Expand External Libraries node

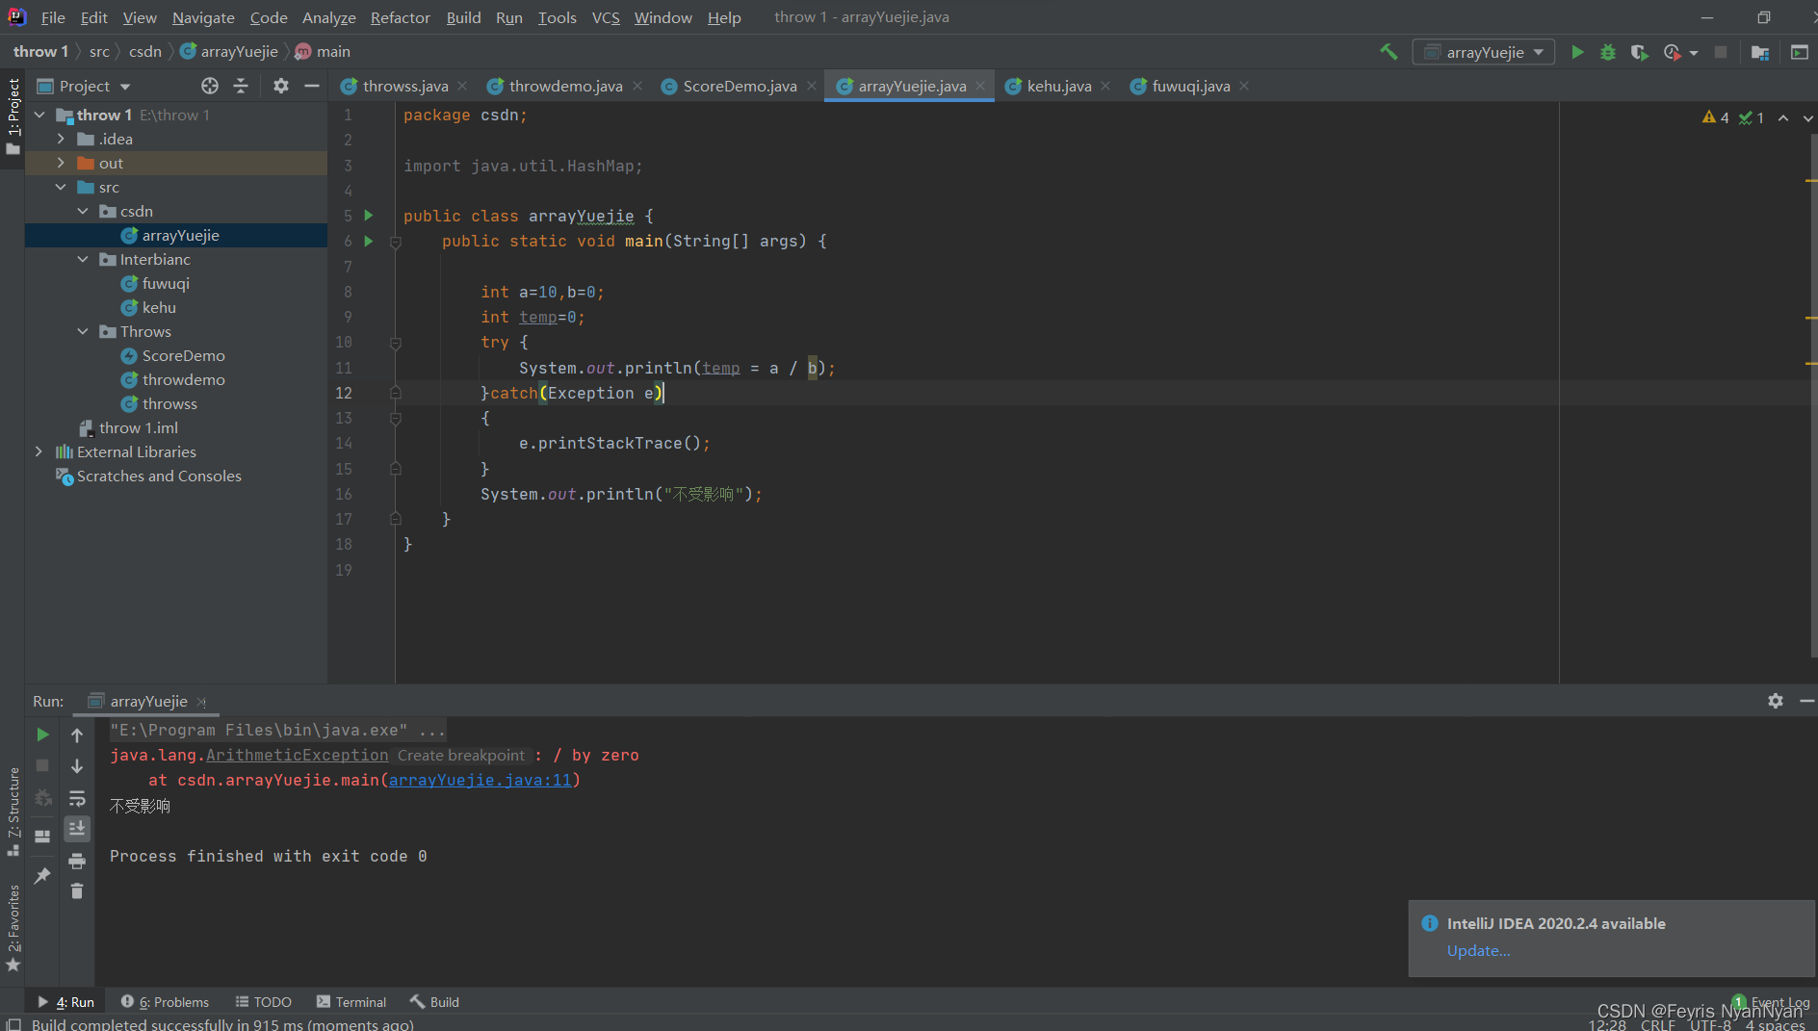pyautogui.click(x=39, y=451)
